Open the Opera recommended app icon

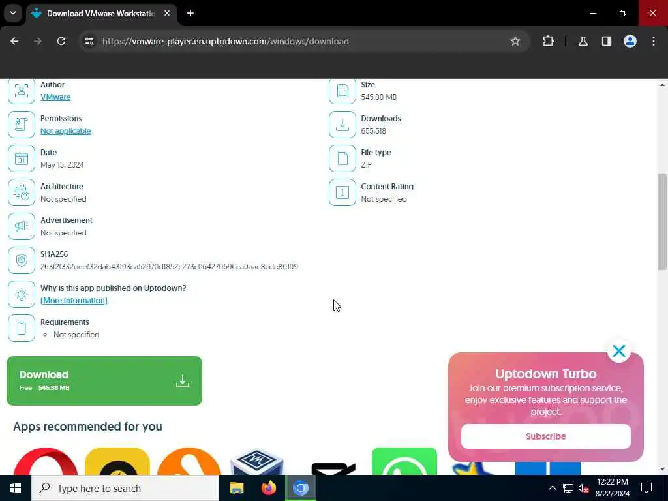[46, 461]
